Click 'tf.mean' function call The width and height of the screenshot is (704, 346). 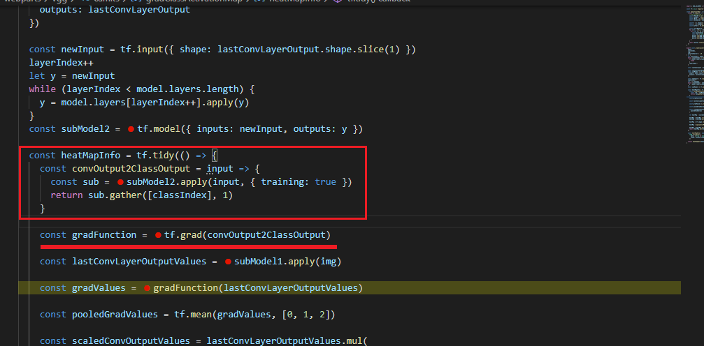point(193,315)
